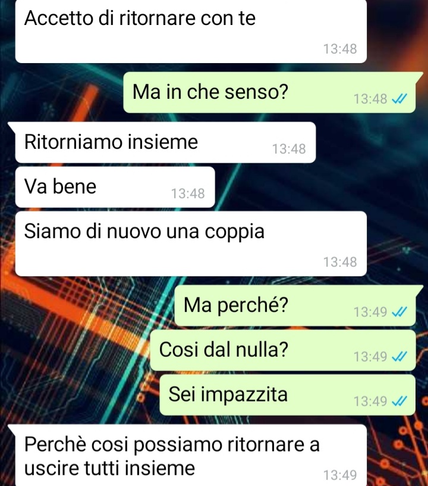The width and height of the screenshot is (428, 486).
Task: Tap the "Va bene" message
Action: click(115, 187)
